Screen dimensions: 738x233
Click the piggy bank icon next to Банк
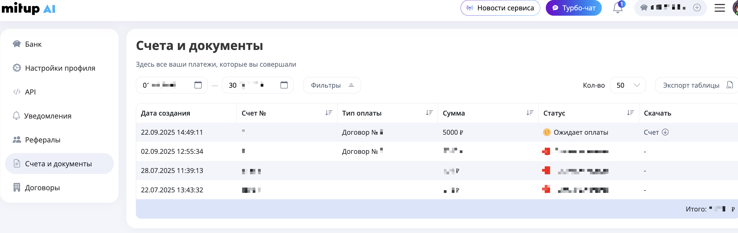[17, 44]
